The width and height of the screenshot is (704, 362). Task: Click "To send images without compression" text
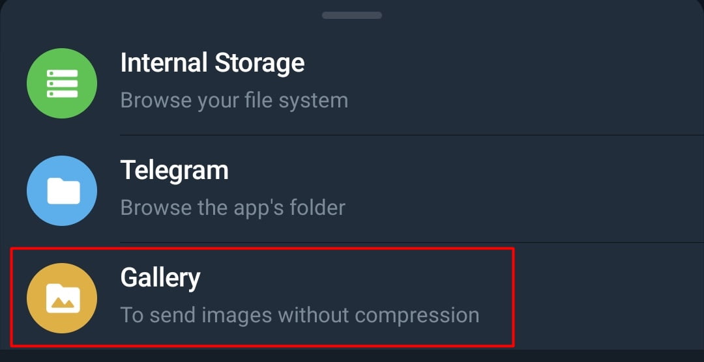[300, 315]
